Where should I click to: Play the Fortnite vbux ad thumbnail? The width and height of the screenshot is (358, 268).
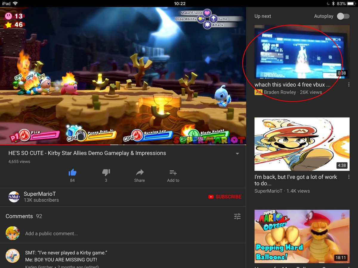coord(302,52)
